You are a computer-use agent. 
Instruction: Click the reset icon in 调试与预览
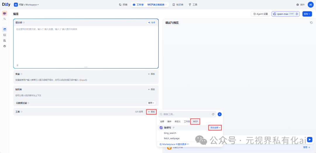click(x=311, y=23)
